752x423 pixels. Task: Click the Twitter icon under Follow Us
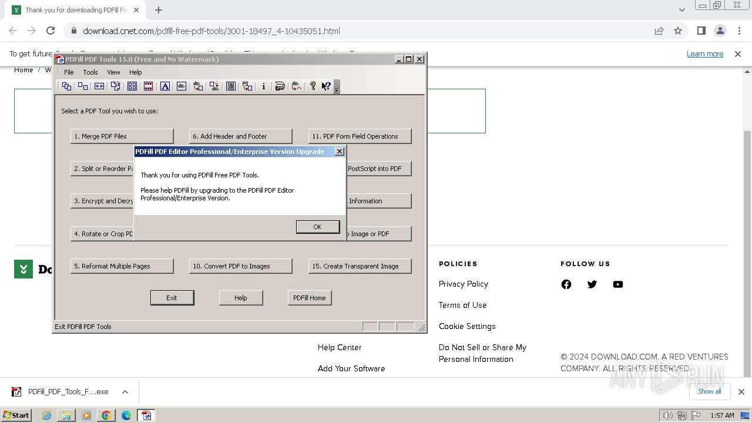click(592, 284)
